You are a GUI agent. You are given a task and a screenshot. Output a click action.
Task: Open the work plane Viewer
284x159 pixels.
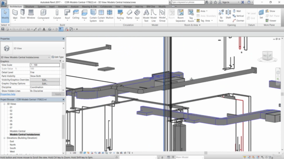click(x=271, y=21)
